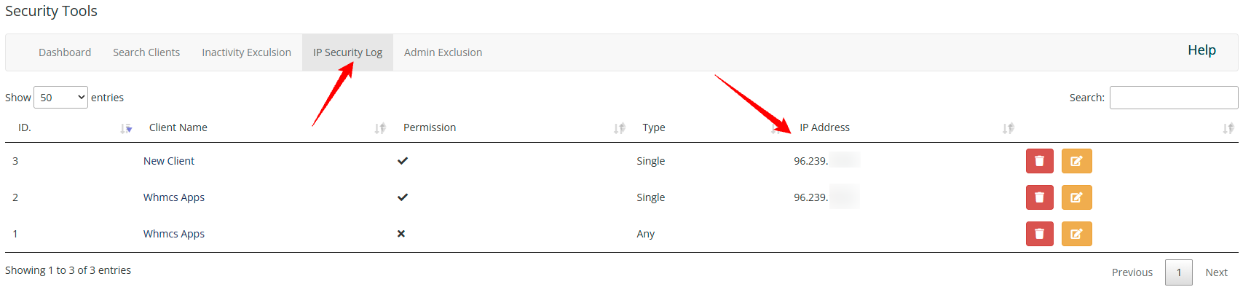Go to the Next page
The height and width of the screenshot is (287, 1243).
click(x=1216, y=272)
